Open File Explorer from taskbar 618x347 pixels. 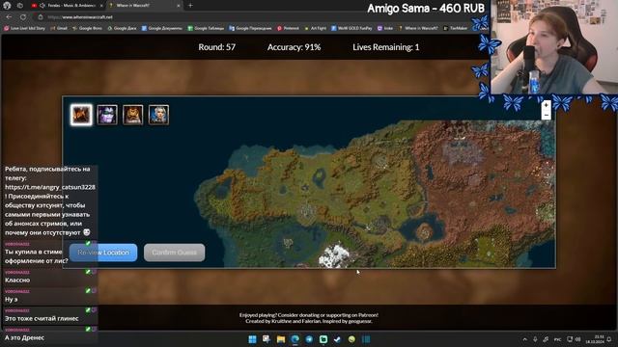point(281,339)
